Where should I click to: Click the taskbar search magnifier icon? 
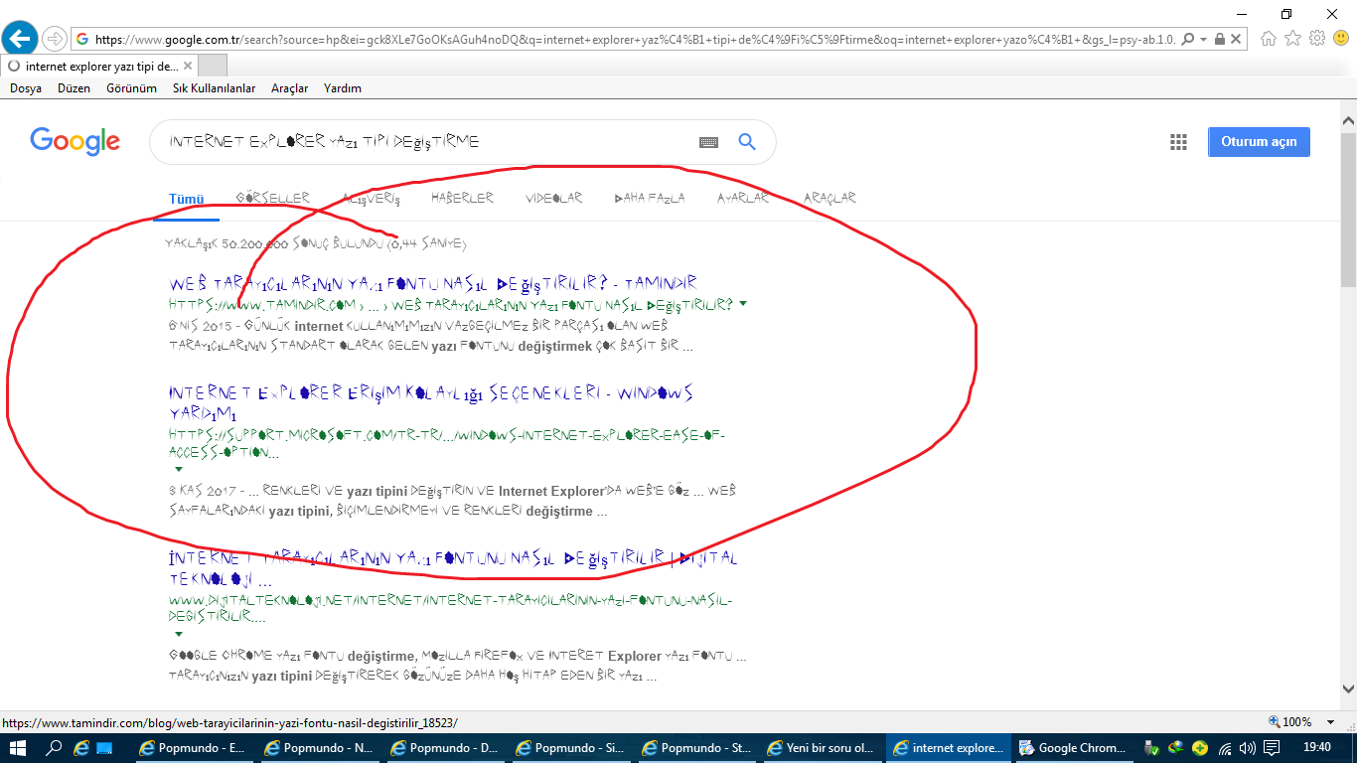tap(54, 748)
